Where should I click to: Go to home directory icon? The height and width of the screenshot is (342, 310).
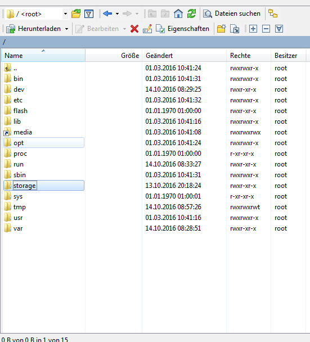tap(178, 13)
